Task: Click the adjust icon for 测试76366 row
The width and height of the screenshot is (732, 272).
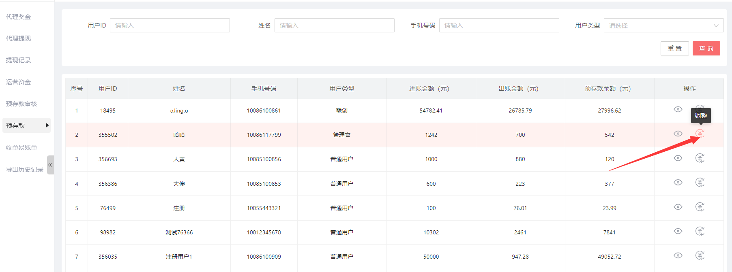Action: click(700, 231)
